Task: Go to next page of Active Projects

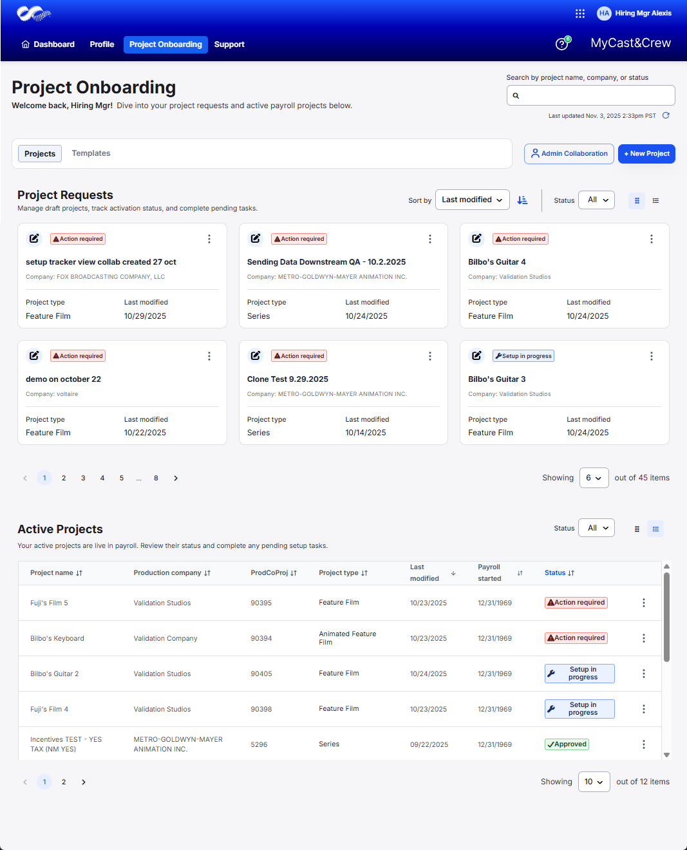Action: point(84,782)
